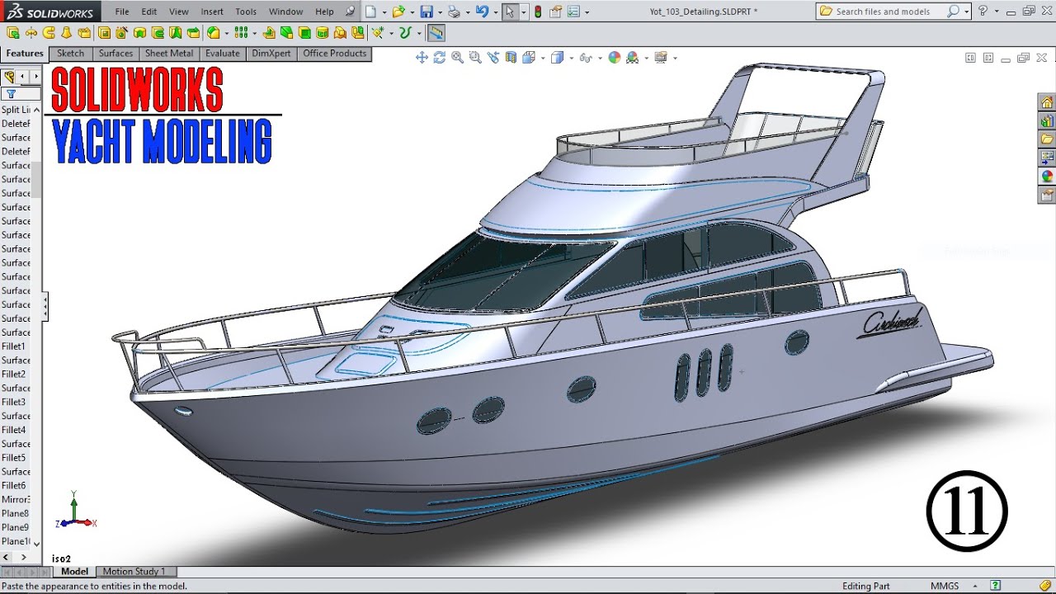
Task: Click the Revolve icon with the centerline
Action: pyautogui.click(x=31, y=33)
